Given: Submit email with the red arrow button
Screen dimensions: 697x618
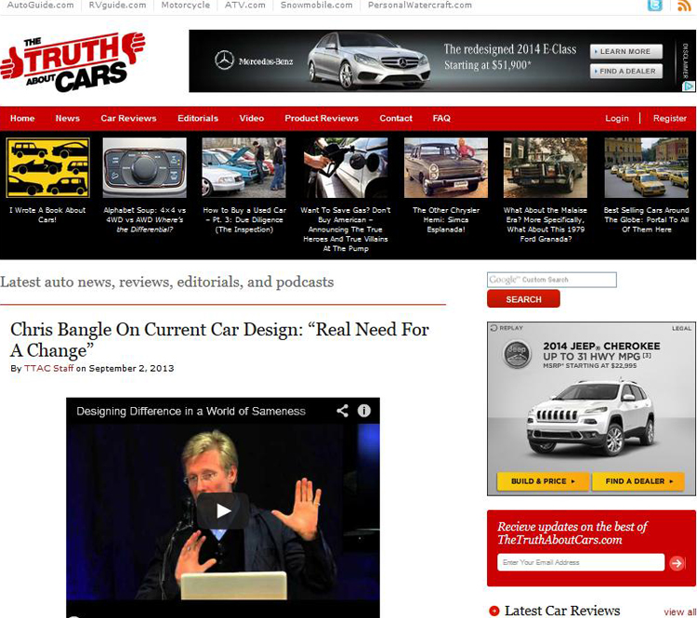Looking at the screenshot, I should (x=677, y=563).
